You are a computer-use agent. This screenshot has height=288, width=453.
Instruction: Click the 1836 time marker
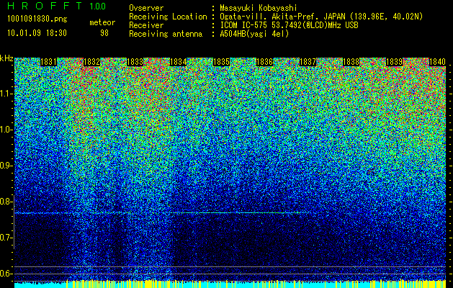tap(264, 62)
